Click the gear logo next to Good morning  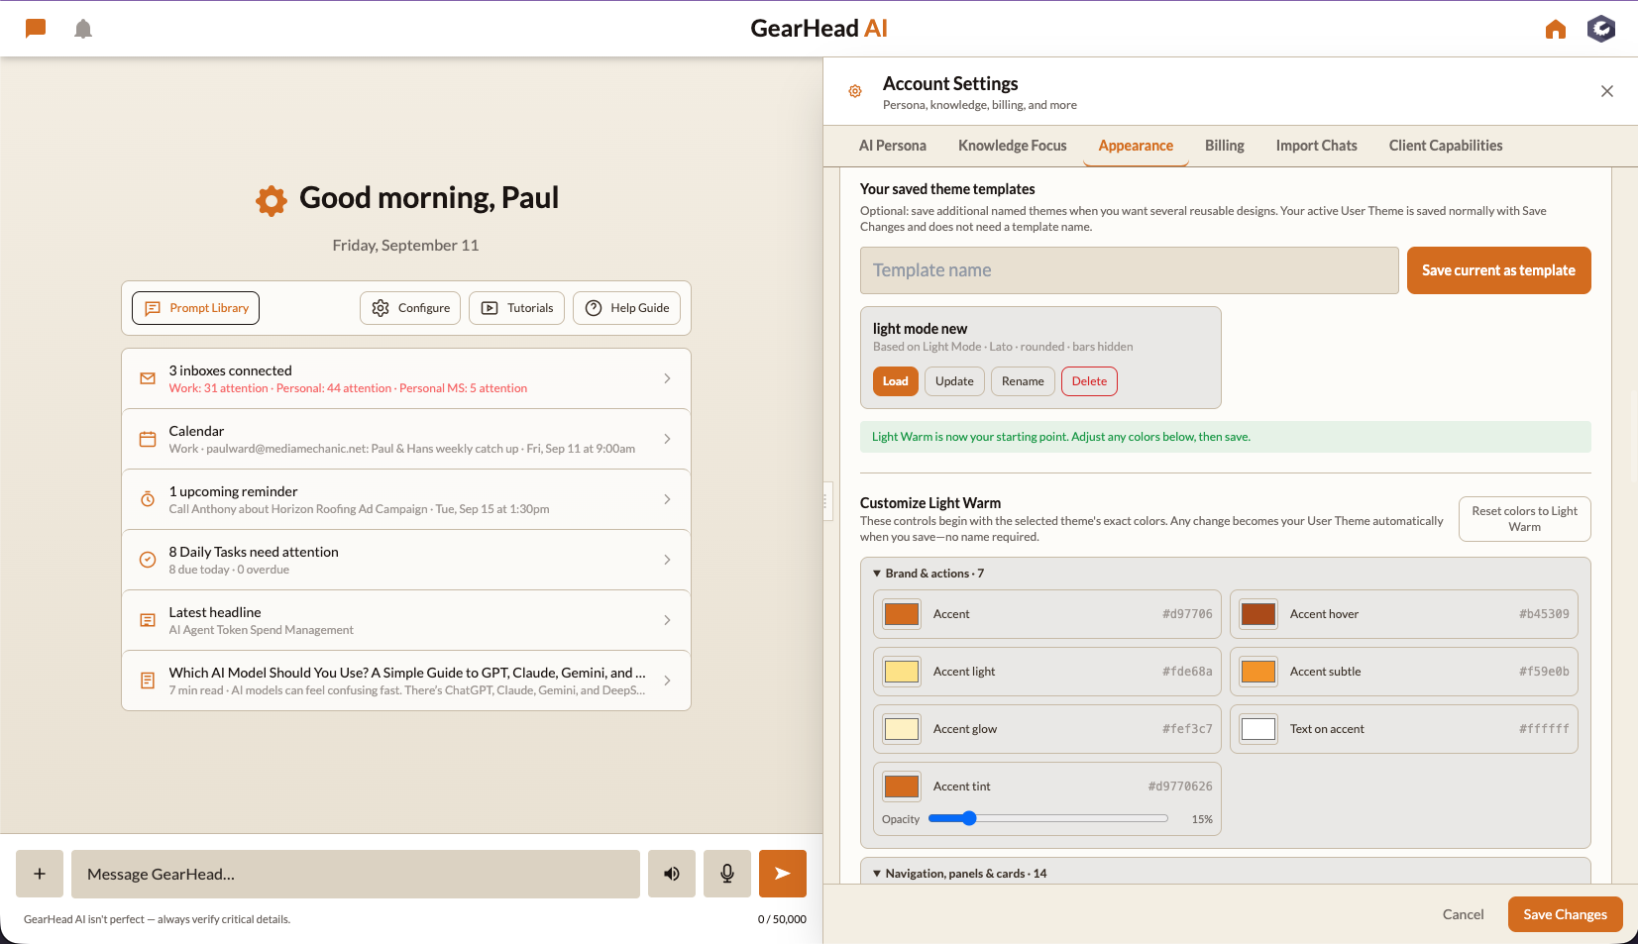[272, 200]
